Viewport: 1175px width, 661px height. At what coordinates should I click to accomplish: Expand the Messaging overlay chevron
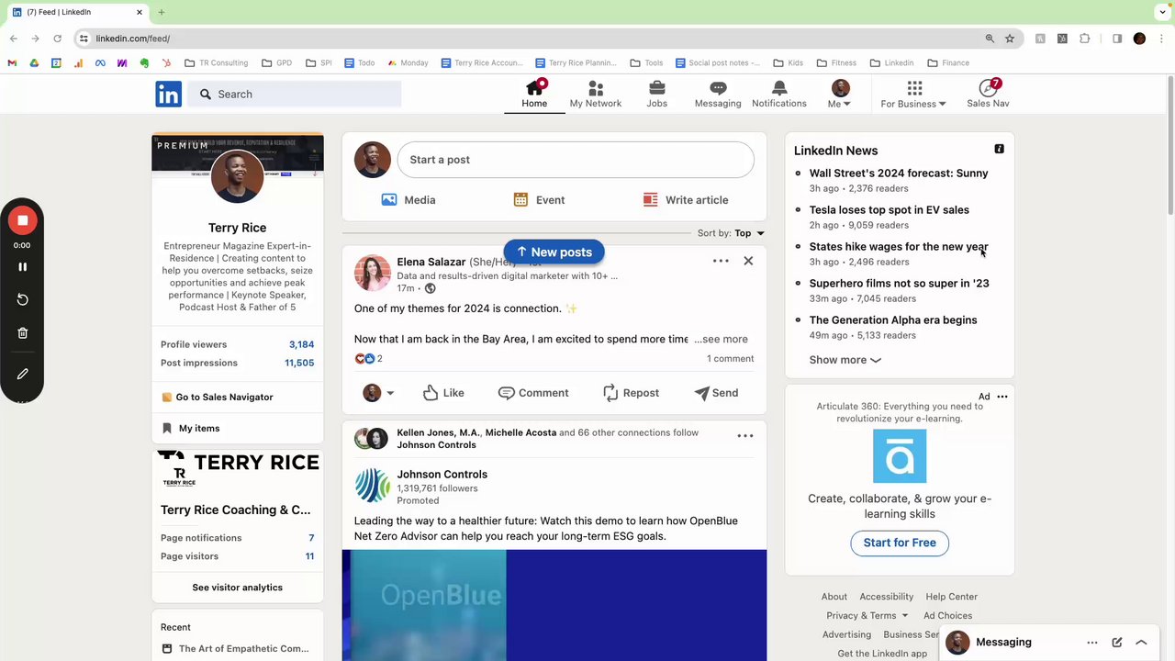pos(1141,643)
